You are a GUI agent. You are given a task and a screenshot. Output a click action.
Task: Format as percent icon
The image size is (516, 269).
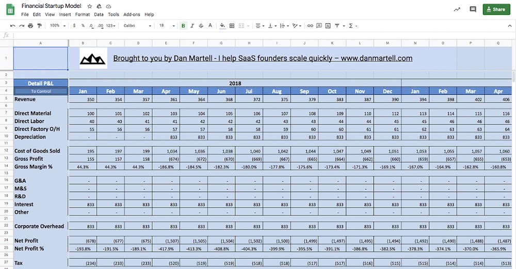(x=83, y=26)
